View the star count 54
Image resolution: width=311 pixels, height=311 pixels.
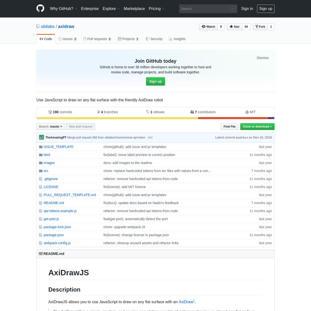pos(246,26)
